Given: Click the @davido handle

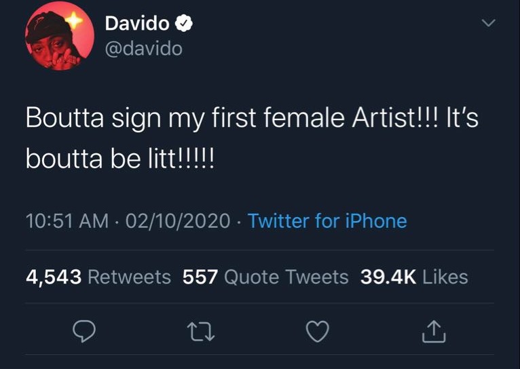Looking at the screenshot, I should 143,49.
